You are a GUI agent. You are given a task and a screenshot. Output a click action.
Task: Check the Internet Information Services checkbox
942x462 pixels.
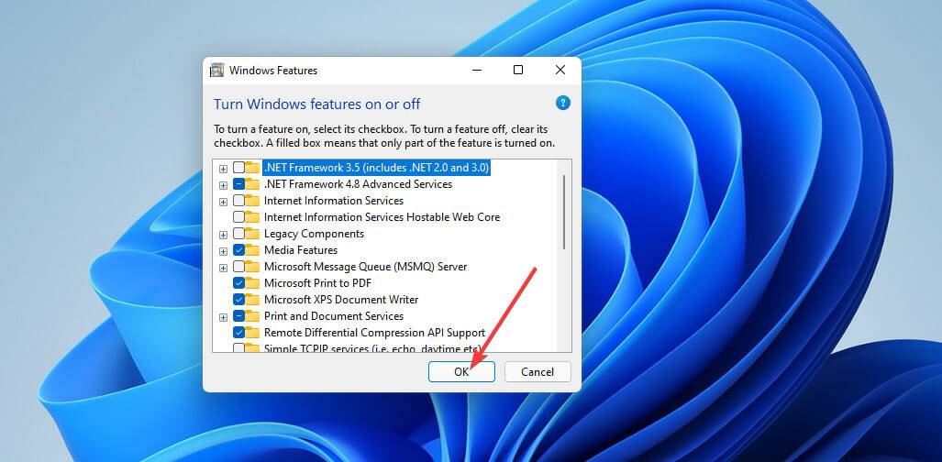[238, 201]
